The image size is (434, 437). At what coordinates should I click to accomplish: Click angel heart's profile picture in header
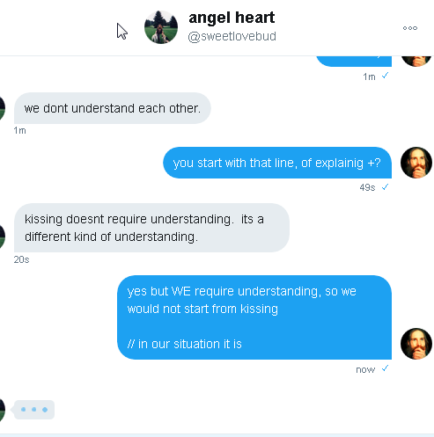[x=161, y=27]
